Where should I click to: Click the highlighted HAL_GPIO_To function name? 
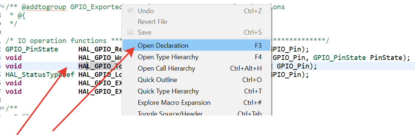pos(100,66)
